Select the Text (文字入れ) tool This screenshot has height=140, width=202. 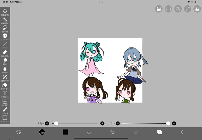point(5,94)
